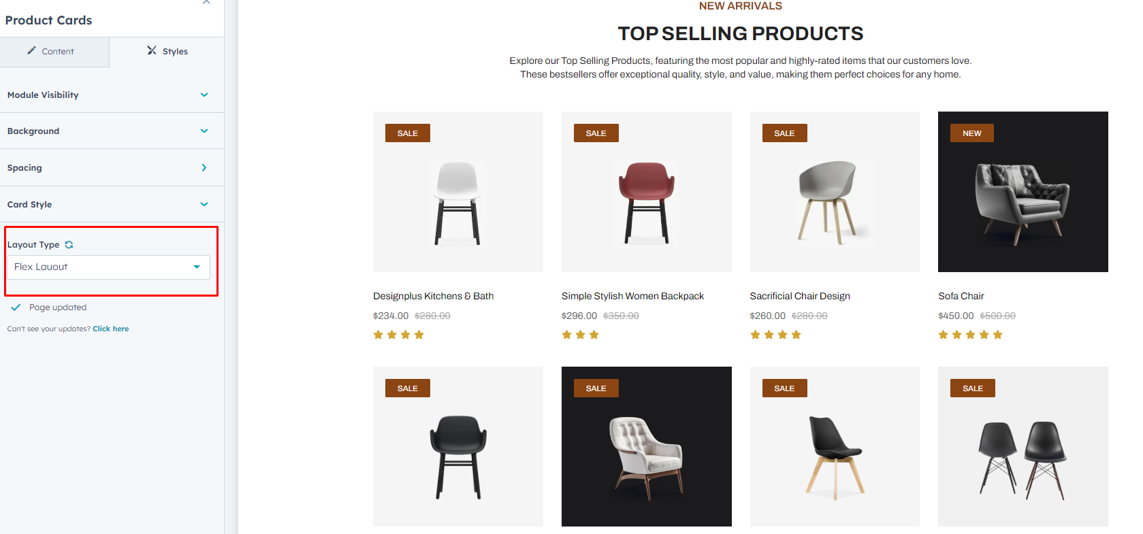Screen dimensions: 1143x534
Task: Open Simple Stylish Women Backpack product title
Action: (632, 296)
